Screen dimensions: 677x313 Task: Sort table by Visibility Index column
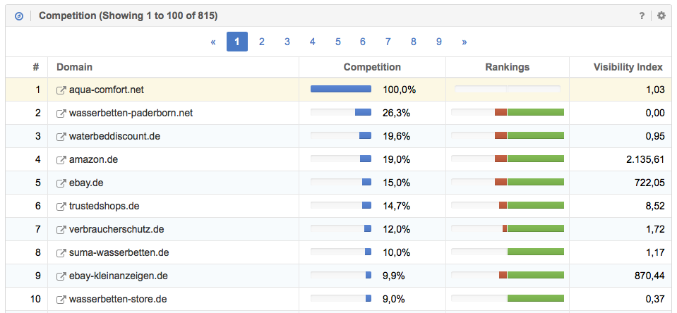click(628, 67)
